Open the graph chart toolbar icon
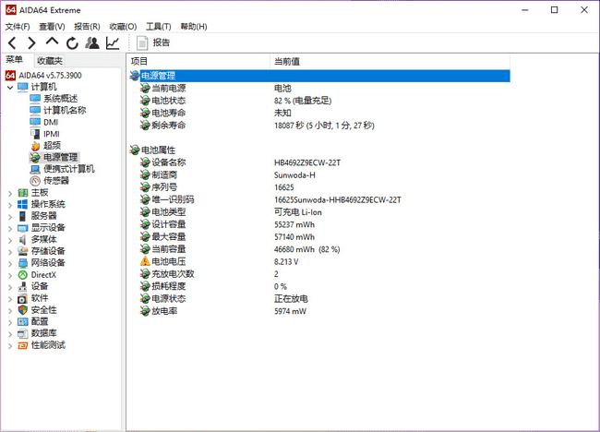This screenshot has height=432, width=600. pyautogui.click(x=113, y=42)
